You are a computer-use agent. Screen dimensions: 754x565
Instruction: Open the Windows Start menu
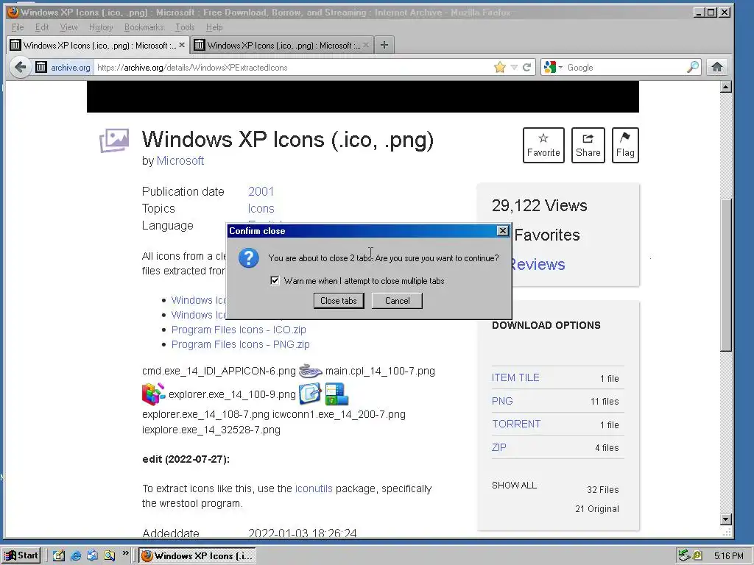click(x=21, y=555)
